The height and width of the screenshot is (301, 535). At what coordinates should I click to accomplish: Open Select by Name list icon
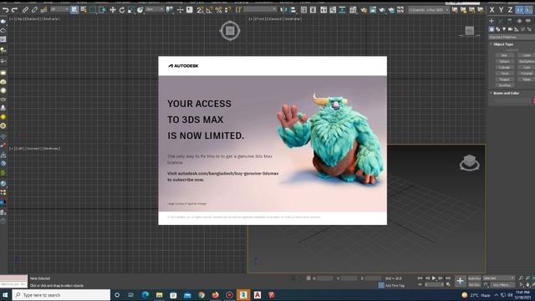tap(84, 10)
